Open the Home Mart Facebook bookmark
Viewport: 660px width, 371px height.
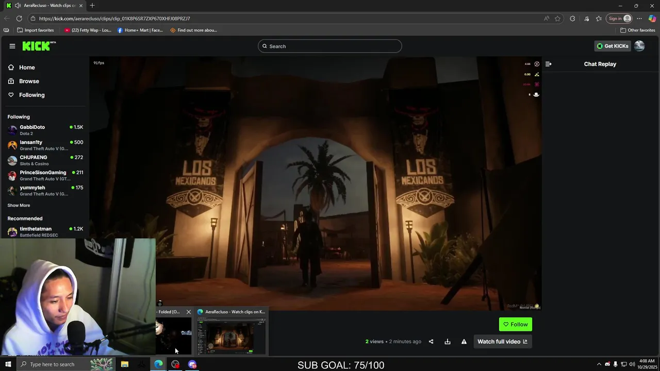click(x=140, y=30)
